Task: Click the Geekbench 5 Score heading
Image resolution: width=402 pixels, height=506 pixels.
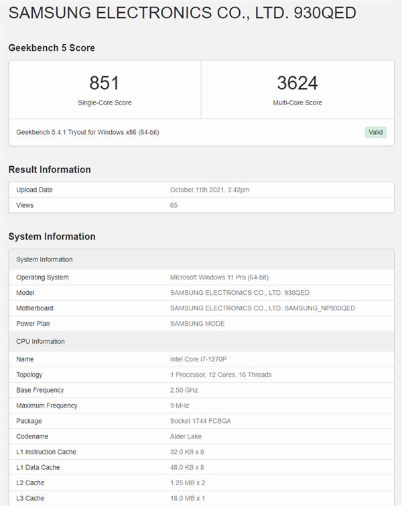Action: [52, 48]
